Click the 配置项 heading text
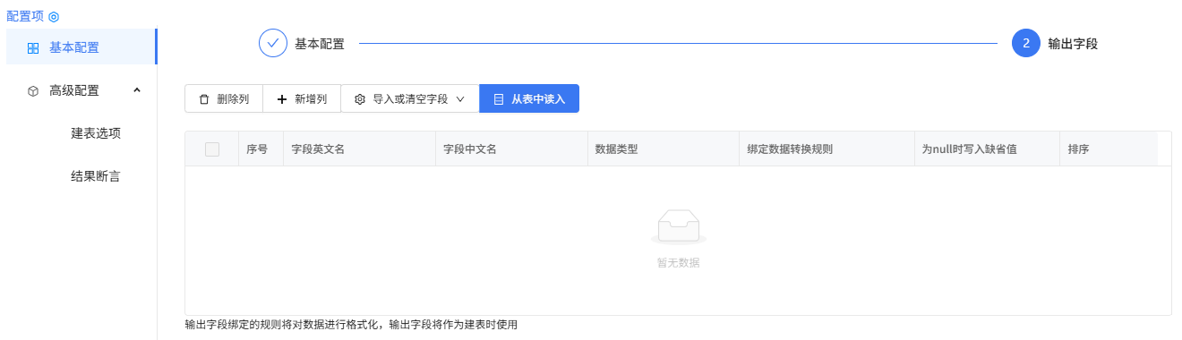The height and width of the screenshot is (340, 1182). pyautogui.click(x=25, y=17)
